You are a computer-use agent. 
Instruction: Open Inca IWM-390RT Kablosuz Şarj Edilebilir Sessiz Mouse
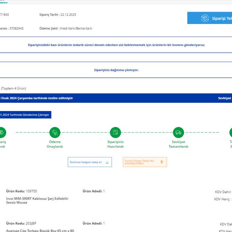tap(37, 201)
